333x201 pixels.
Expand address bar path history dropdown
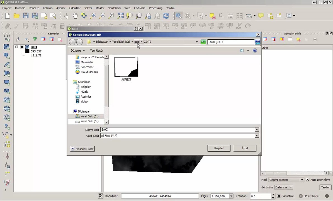[x=197, y=42]
